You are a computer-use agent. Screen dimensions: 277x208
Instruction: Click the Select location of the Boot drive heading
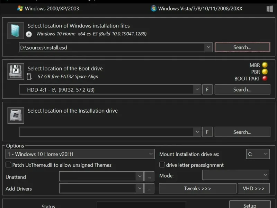(x=65, y=68)
